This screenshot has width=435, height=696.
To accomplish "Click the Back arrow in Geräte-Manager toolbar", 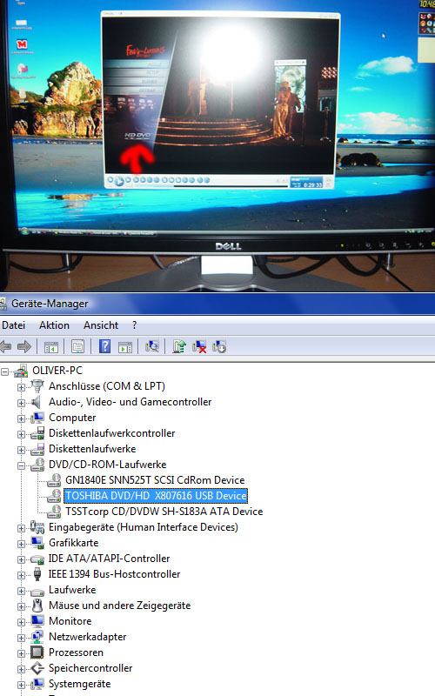I will (x=5, y=346).
